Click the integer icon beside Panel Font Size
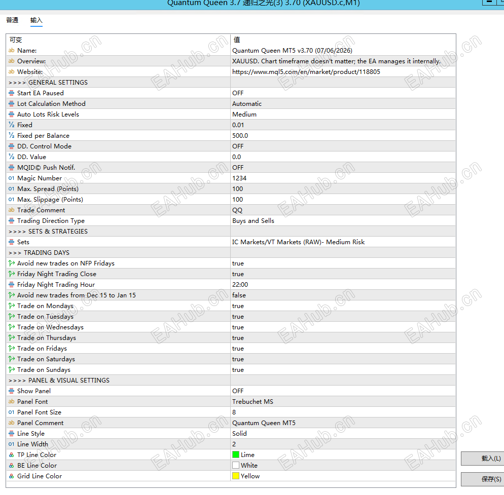Viewport: 504px width, 495px height. (x=11, y=412)
